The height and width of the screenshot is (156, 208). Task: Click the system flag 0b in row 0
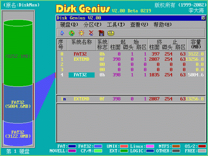(102, 54)
